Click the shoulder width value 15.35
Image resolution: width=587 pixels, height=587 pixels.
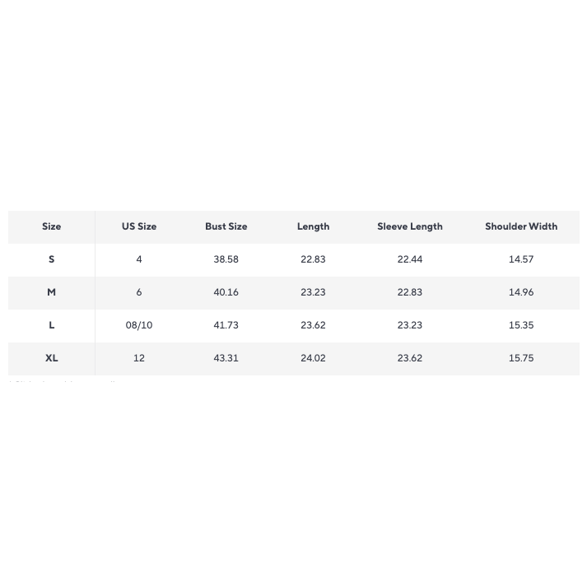point(521,325)
